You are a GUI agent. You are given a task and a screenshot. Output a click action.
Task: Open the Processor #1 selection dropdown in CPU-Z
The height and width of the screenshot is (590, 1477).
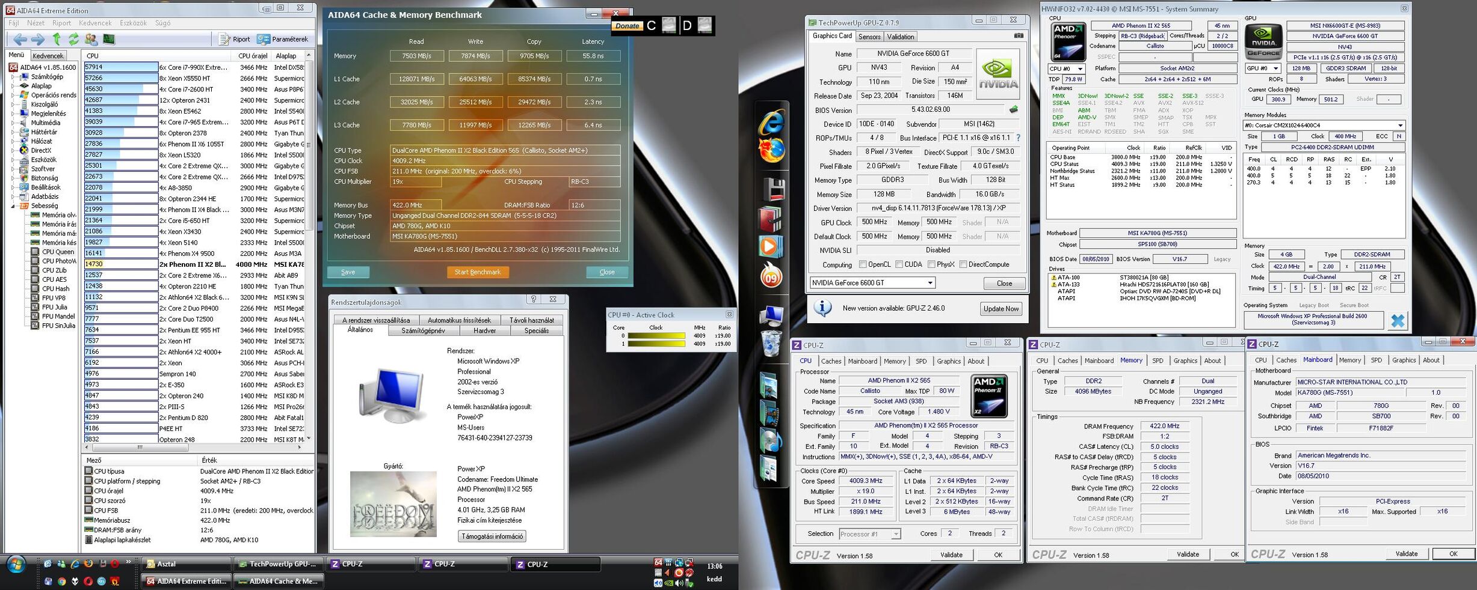[x=869, y=534]
